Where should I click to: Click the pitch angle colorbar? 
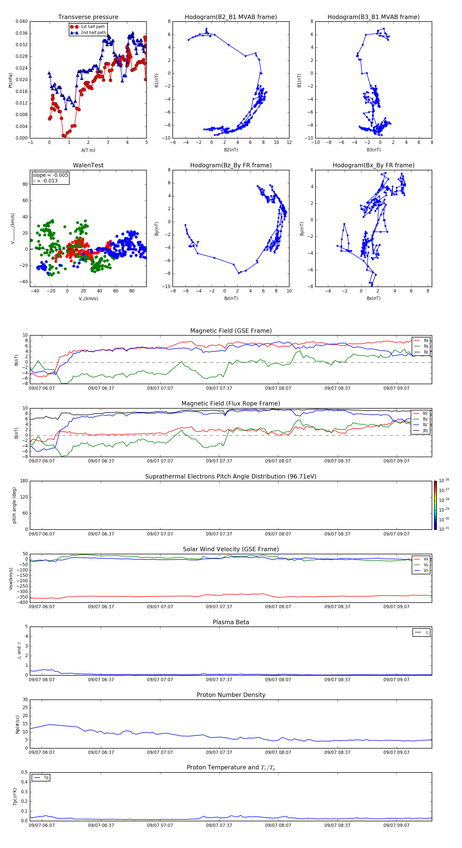coord(435,505)
